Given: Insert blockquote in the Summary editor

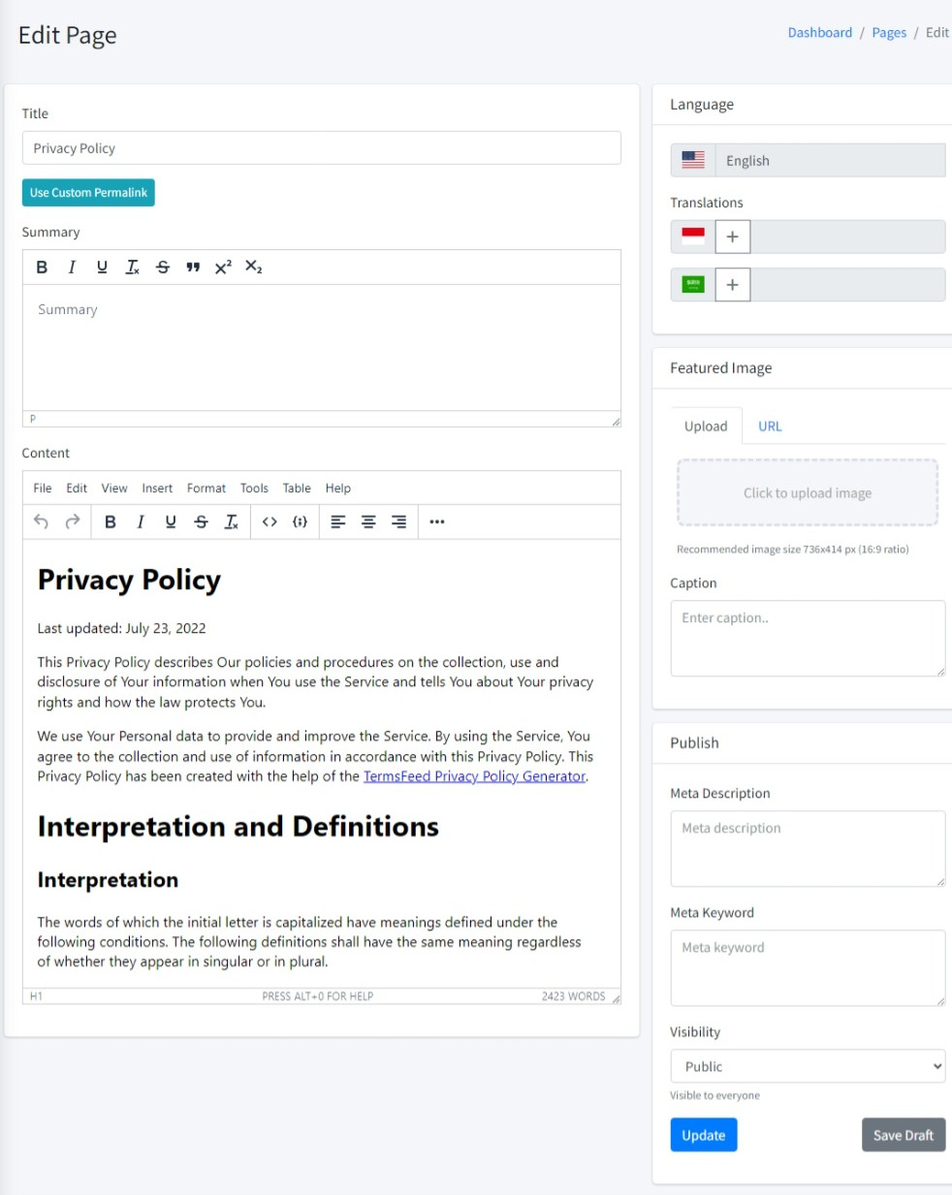Looking at the screenshot, I should coord(193,267).
